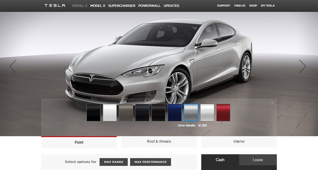
Task: Click the Tesla logo
Action: coord(55,6)
